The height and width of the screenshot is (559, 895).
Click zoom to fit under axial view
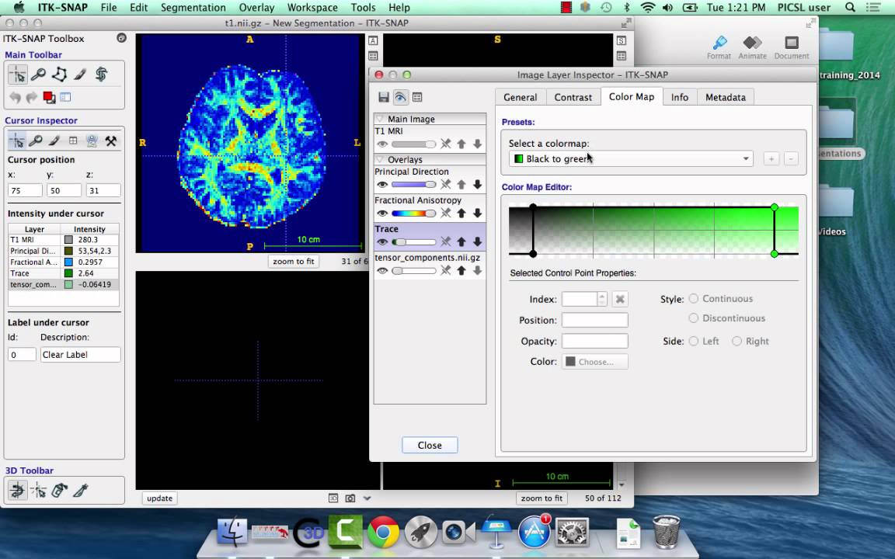coord(294,261)
